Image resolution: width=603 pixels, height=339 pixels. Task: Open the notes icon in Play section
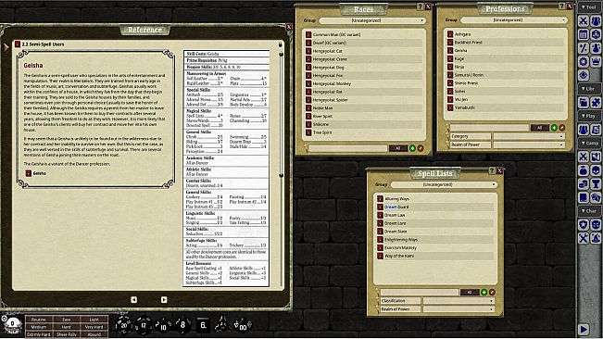pos(596,130)
